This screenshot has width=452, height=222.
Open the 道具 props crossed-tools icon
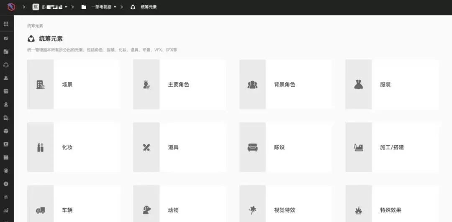pos(146,147)
